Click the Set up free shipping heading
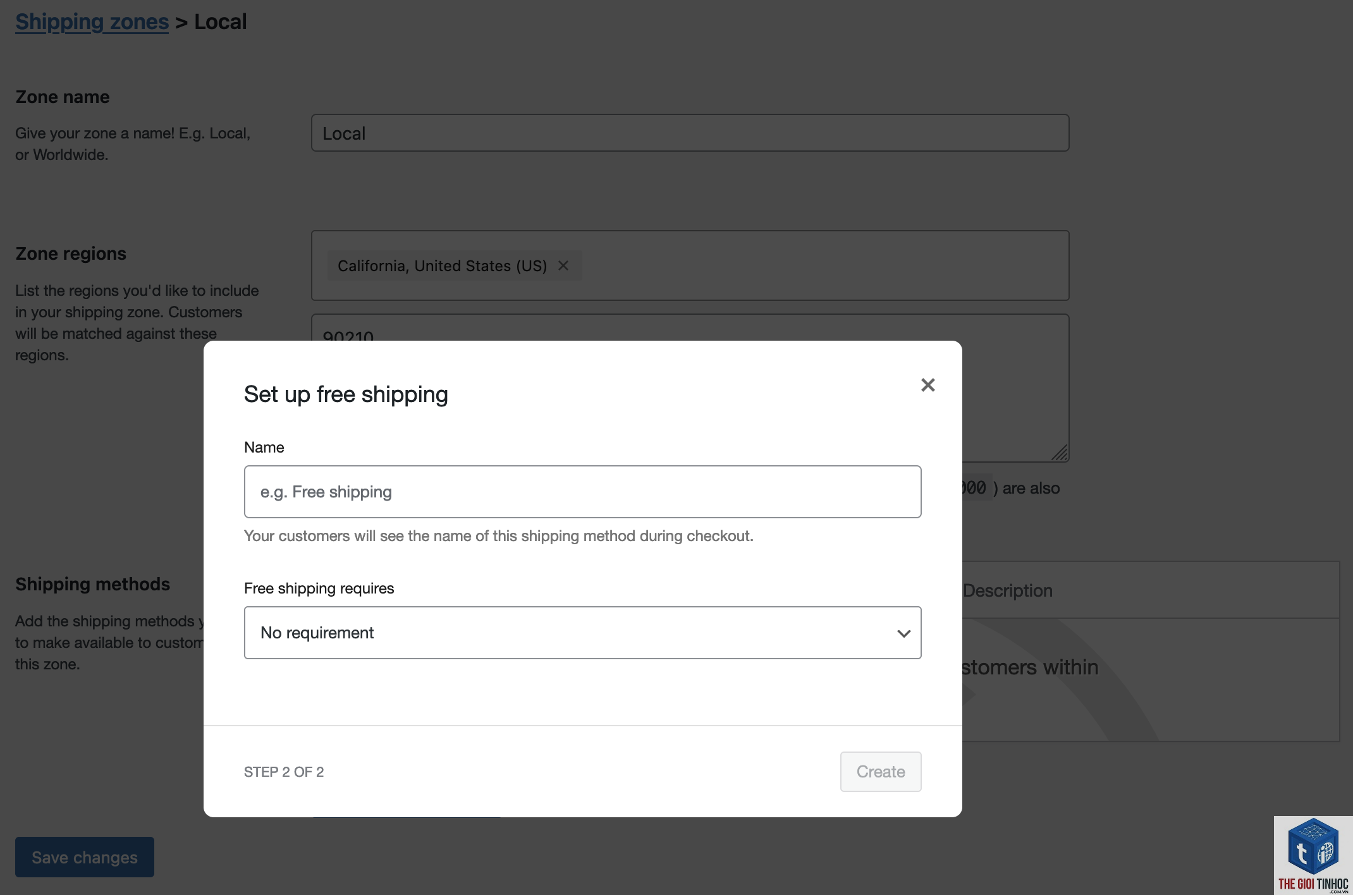This screenshot has width=1353, height=895. point(346,394)
